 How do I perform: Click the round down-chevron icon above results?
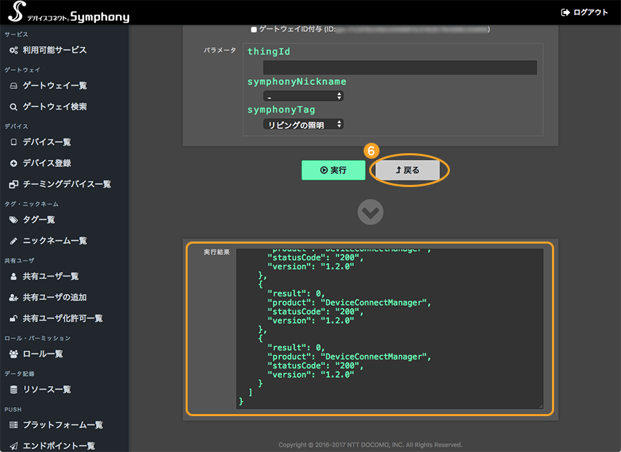(x=371, y=212)
